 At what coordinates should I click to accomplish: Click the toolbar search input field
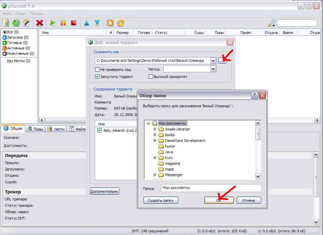coord(297,23)
